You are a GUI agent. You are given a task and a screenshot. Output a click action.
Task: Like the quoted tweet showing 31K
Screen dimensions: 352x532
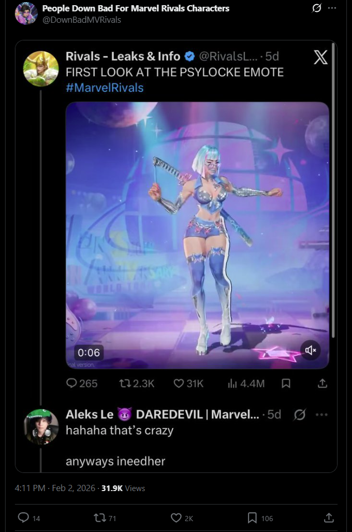coord(188,383)
